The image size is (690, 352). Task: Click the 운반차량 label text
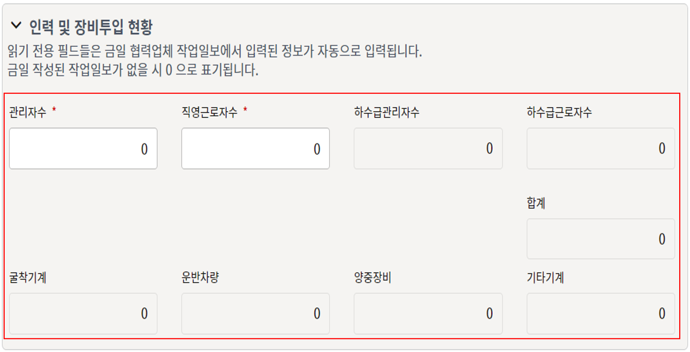(200, 277)
